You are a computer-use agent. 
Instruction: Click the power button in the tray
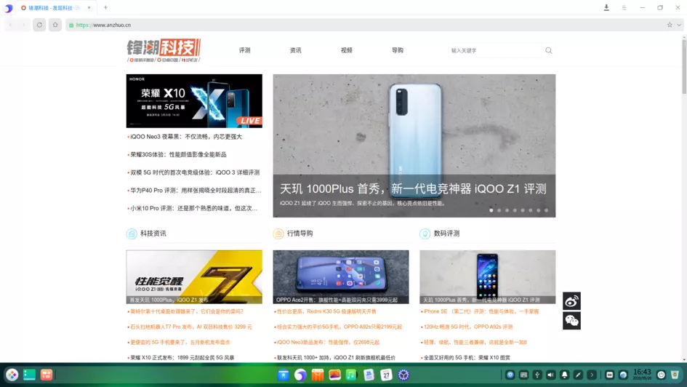tap(661, 375)
